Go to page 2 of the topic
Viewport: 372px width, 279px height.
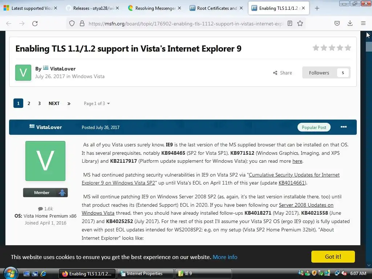tap(29, 104)
